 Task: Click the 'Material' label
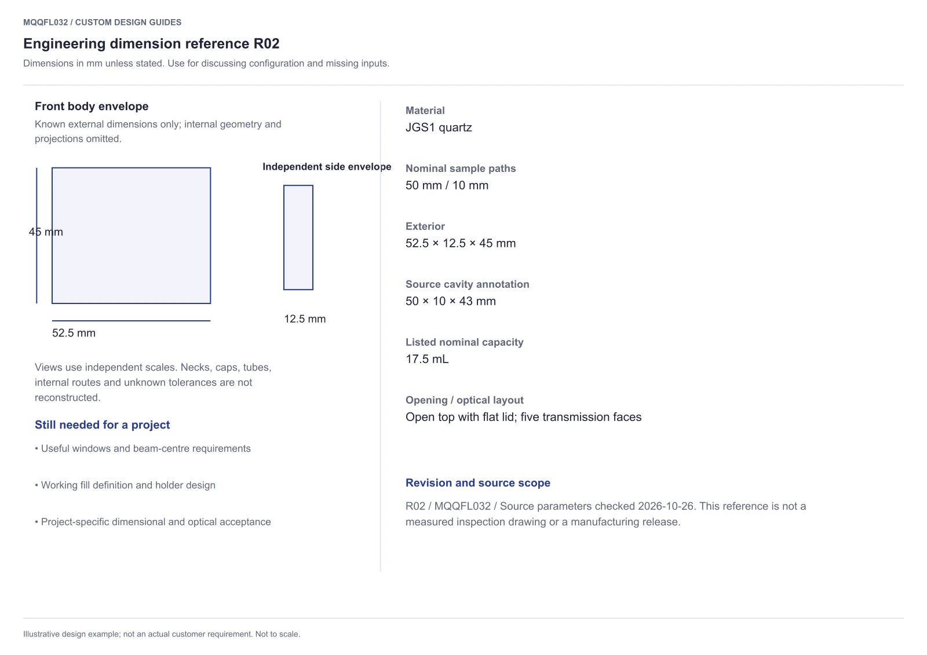click(425, 111)
